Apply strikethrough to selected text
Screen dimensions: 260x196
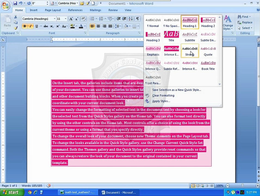click(x=46, y=26)
